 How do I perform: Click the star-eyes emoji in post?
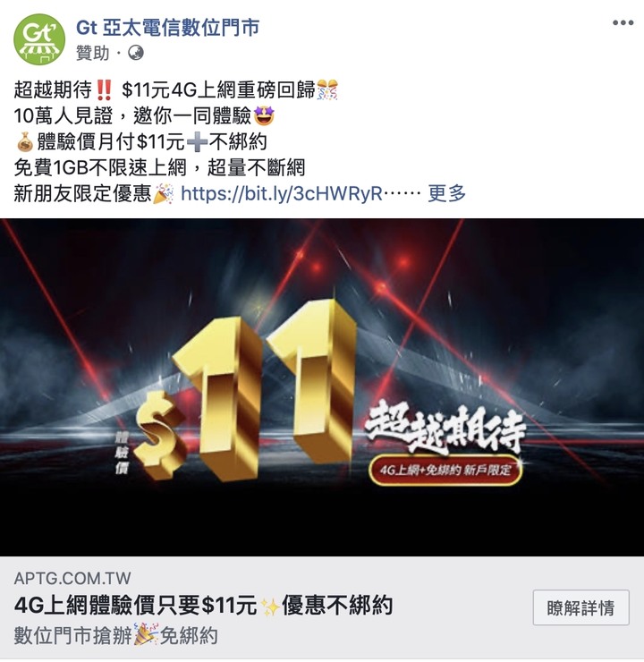tap(264, 115)
